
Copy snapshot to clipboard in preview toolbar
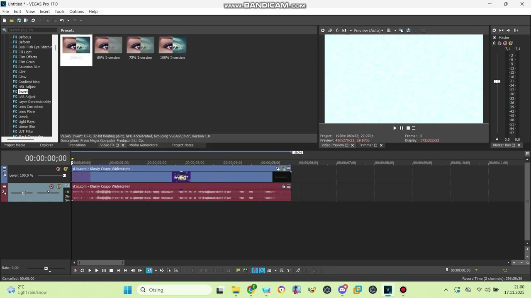pyautogui.click(x=401, y=30)
